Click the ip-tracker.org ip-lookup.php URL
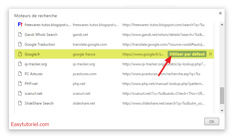The image size is (237, 138). (x=164, y=64)
